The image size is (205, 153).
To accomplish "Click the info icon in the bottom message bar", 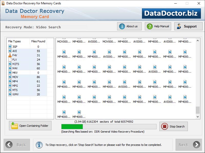I will [39, 145].
